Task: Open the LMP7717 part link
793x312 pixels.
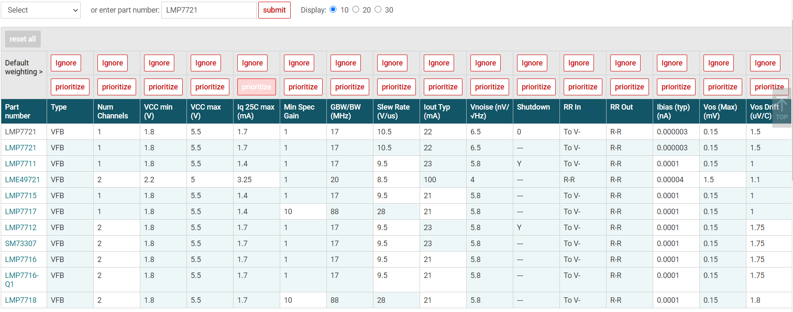Action: pos(21,212)
